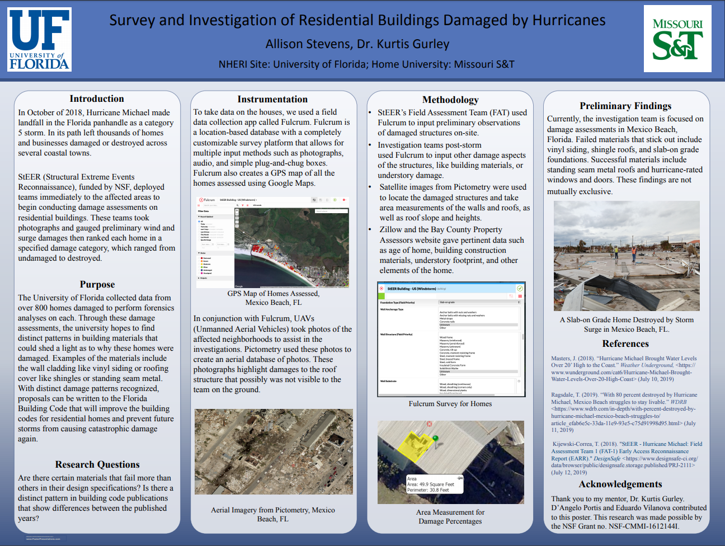
Task: Click the slab-on-grade destroyed home photo
Action: click(627, 256)
